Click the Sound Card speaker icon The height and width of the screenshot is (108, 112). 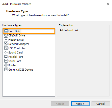tap(6, 52)
